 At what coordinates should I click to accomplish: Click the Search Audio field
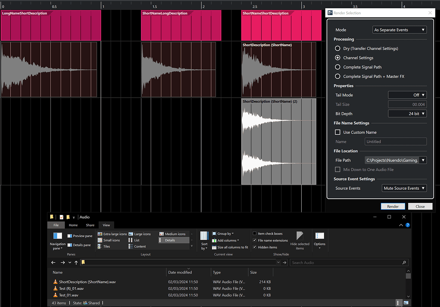(x=346, y=262)
